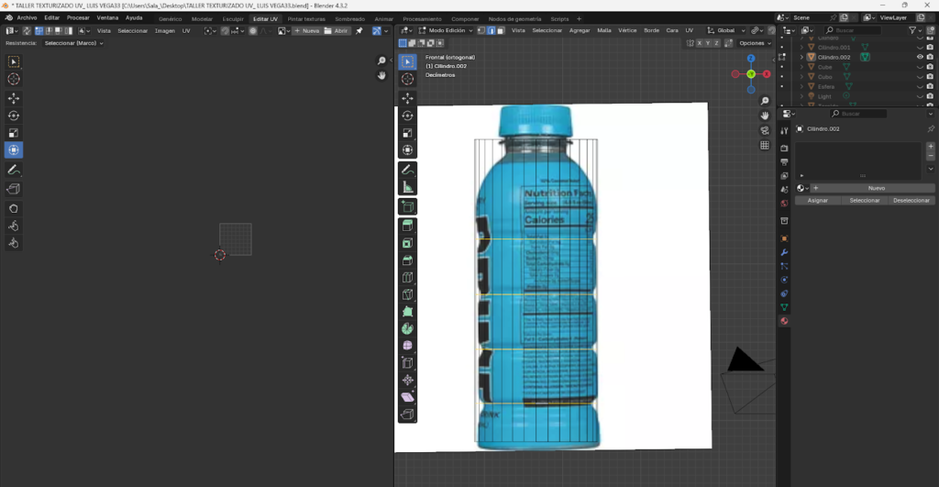Viewport: 939px width, 487px height.
Task: Open the Imagen menu in UV editor
Action: pos(165,30)
